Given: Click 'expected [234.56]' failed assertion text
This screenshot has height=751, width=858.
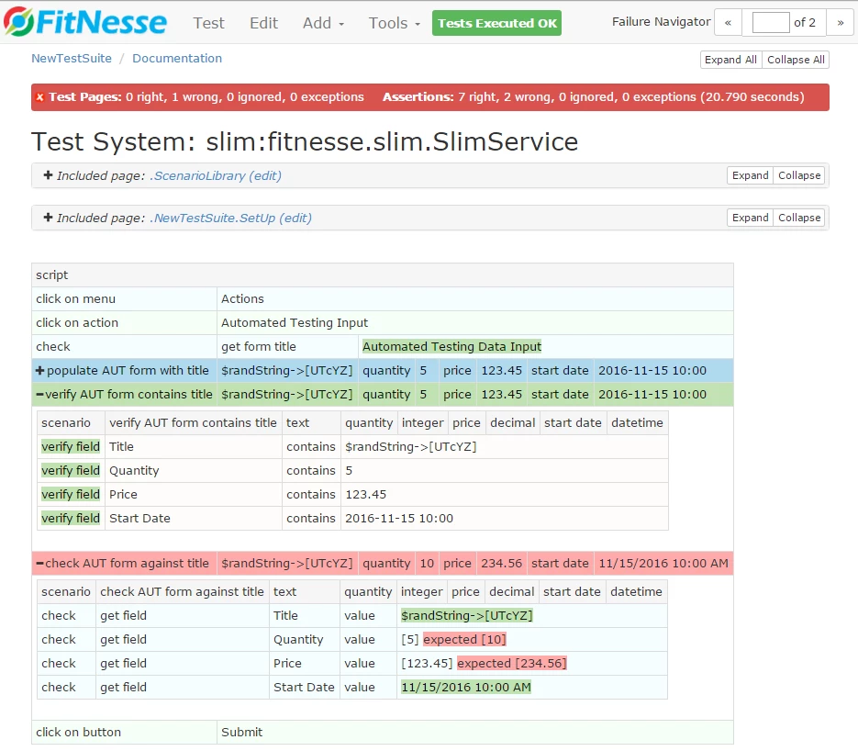Looking at the screenshot, I should (512, 664).
